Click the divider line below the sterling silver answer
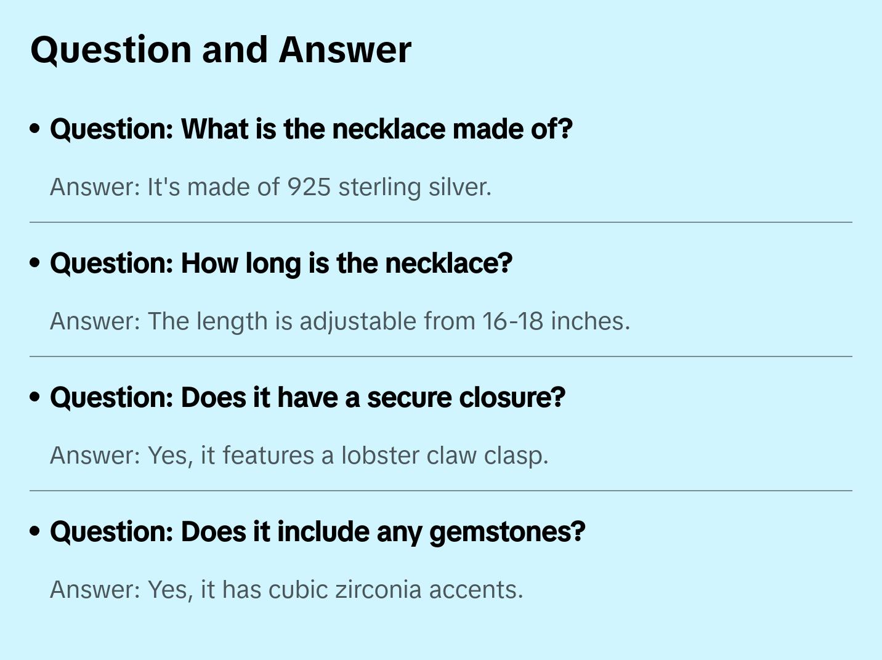Viewport: 882px width, 660px height. click(x=441, y=222)
